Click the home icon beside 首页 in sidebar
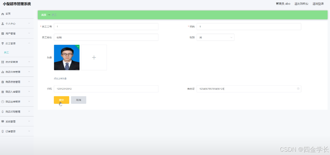The image size is (330, 155). click(3, 14)
